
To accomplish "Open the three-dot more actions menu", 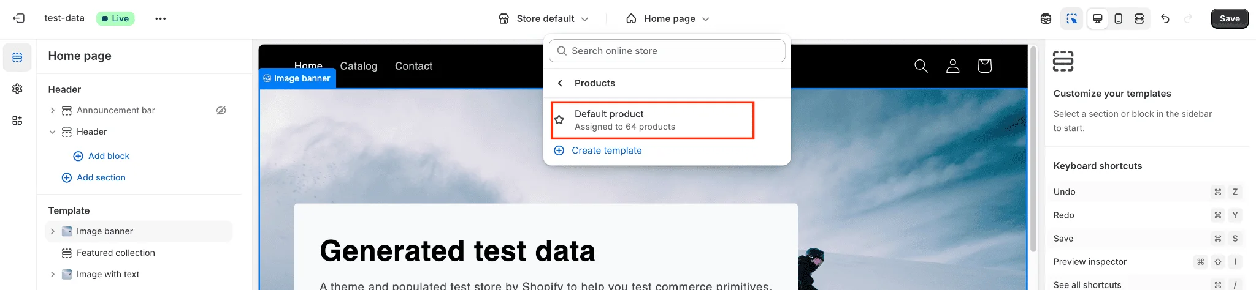I will [160, 18].
